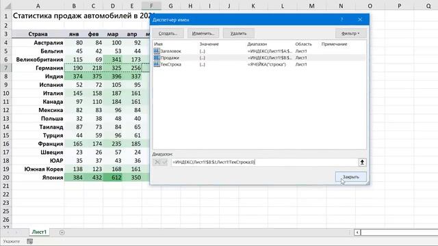Click the Создать button in Name Manager

168,33
